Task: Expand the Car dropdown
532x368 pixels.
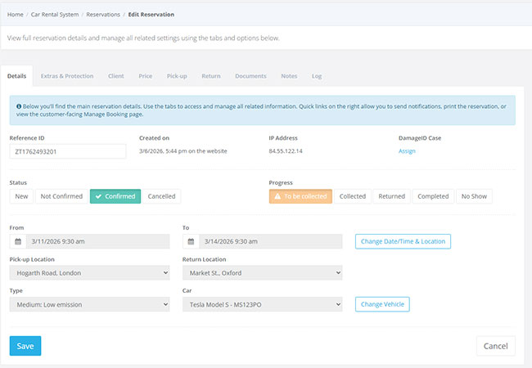Action: tap(262, 304)
